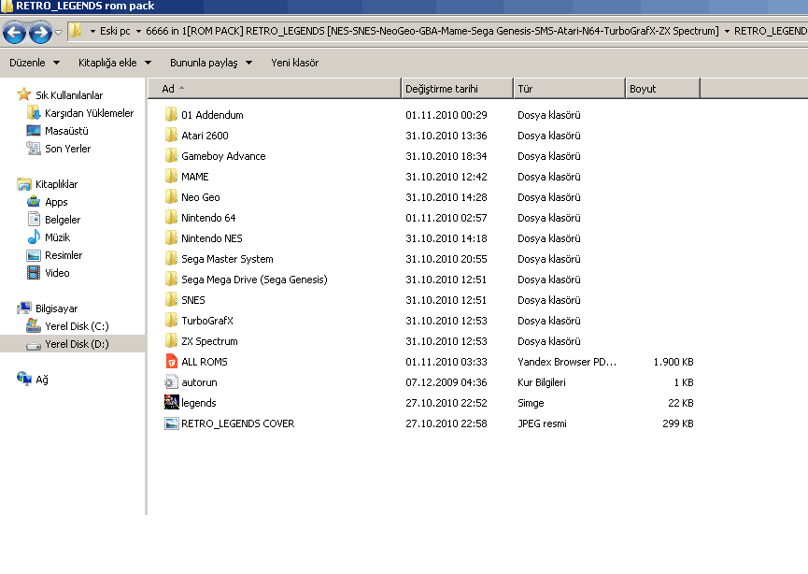The image size is (808, 574).
Task: Open Karşıdan Yüklemeler in sidebar
Action: point(89,113)
